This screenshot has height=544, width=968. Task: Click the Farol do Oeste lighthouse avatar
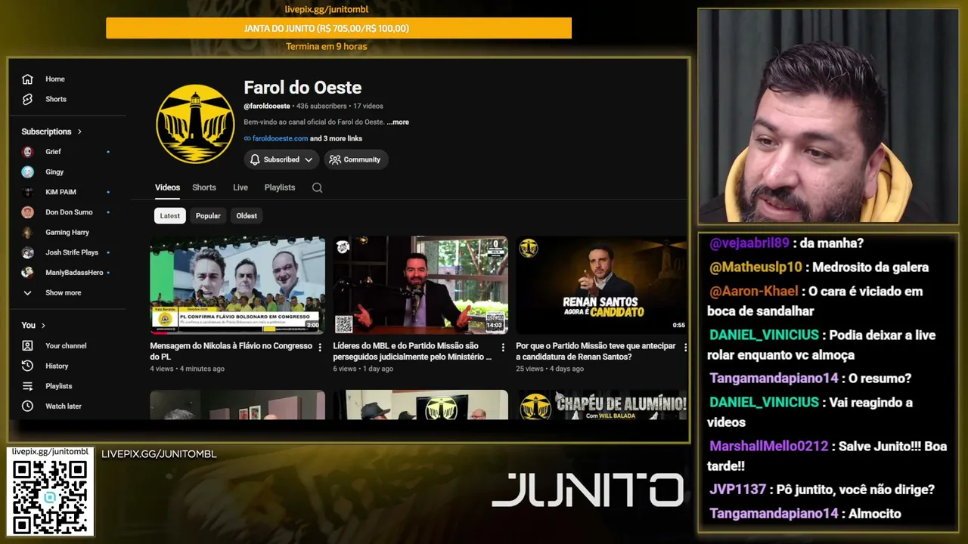(x=195, y=124)
